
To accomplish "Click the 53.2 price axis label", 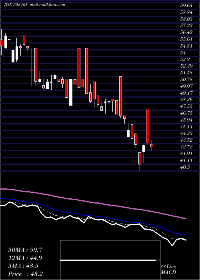I will 185,60.
